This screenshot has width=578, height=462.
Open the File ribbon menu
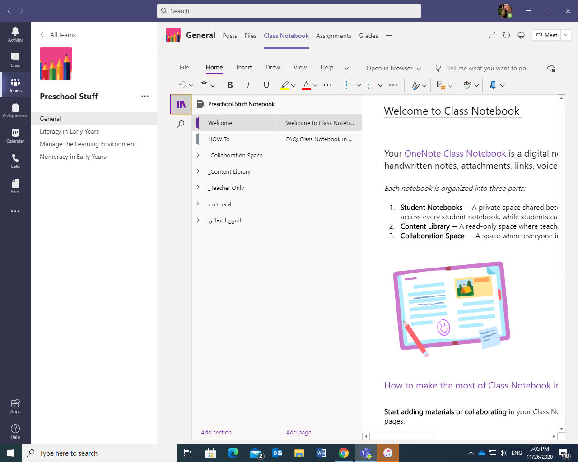click(x=184, y=67)
